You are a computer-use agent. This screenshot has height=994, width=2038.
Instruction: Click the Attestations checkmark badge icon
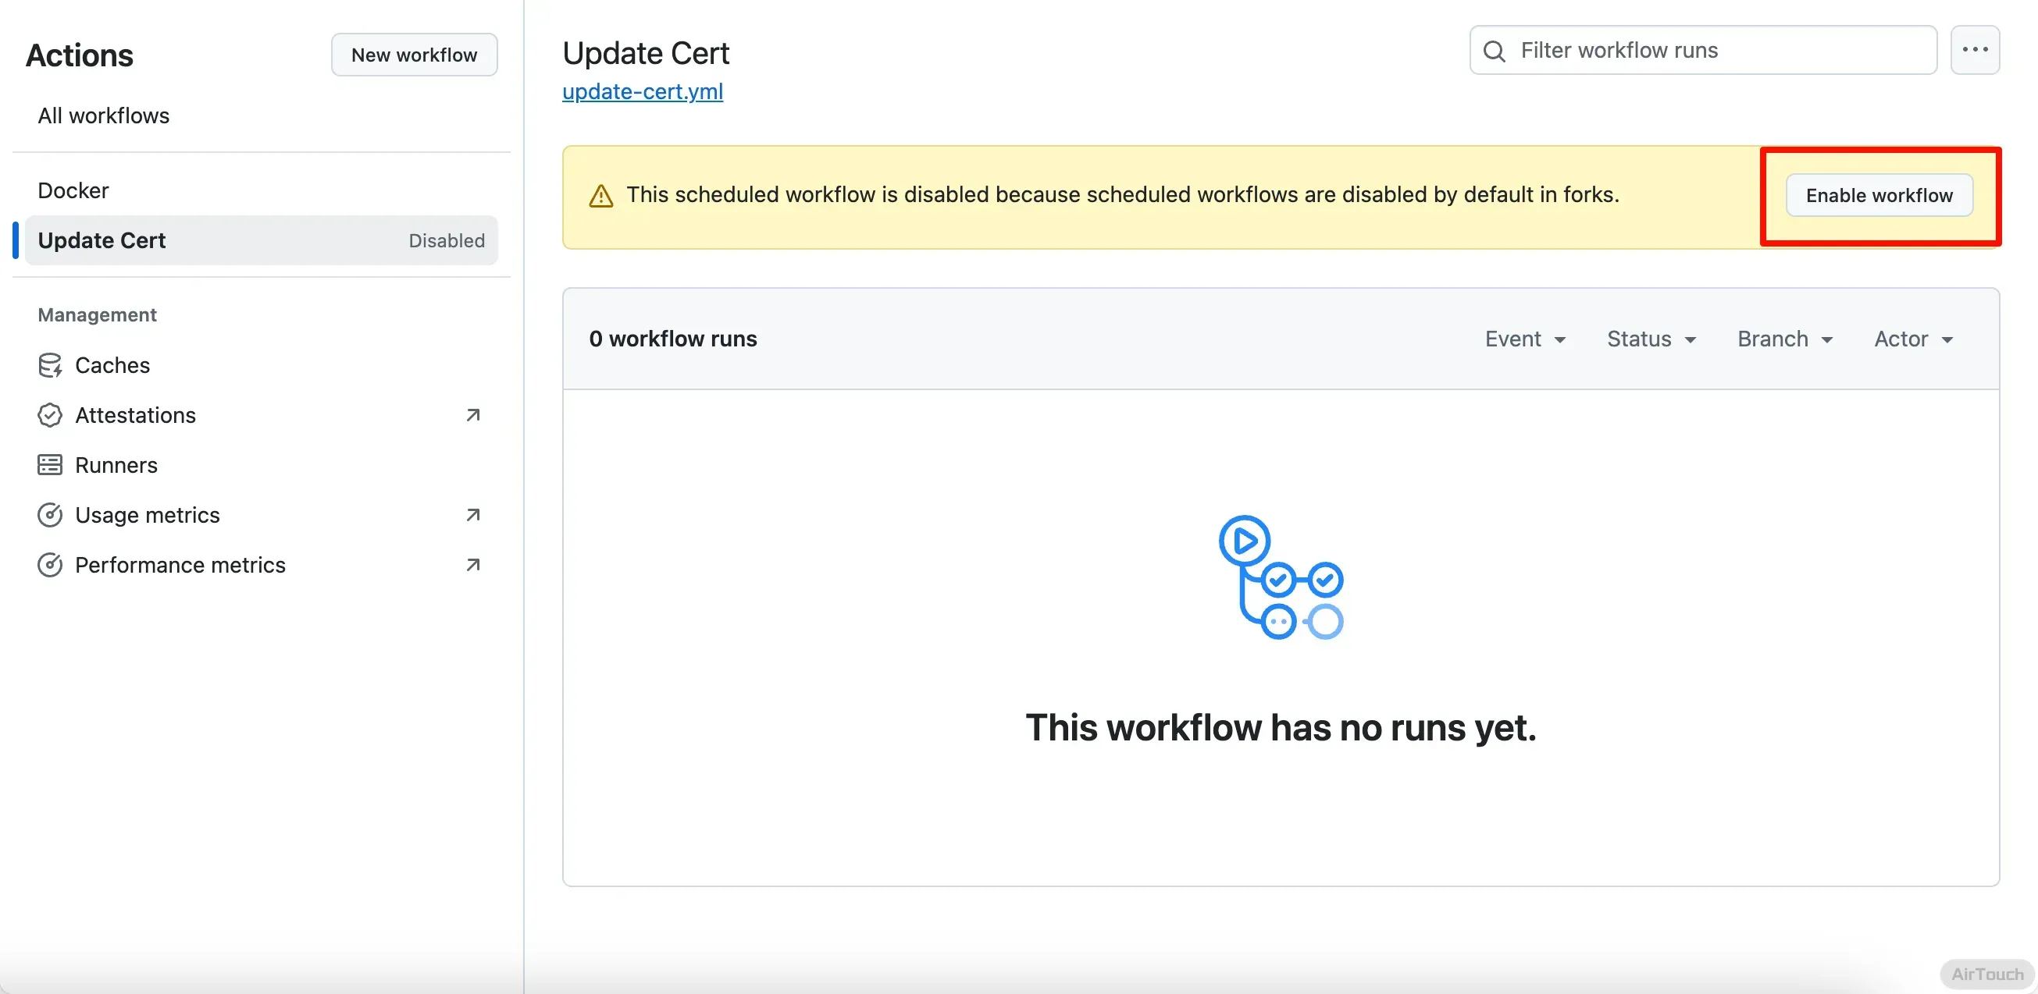click(x=50, y=415)
